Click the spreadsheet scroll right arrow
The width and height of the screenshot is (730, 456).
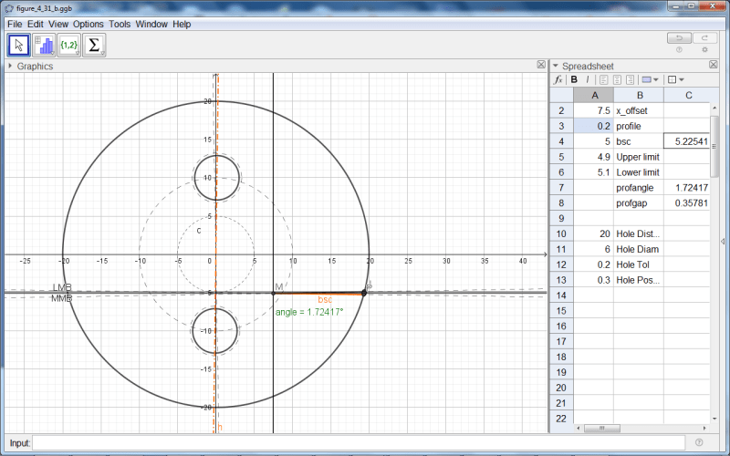(704, 428)
